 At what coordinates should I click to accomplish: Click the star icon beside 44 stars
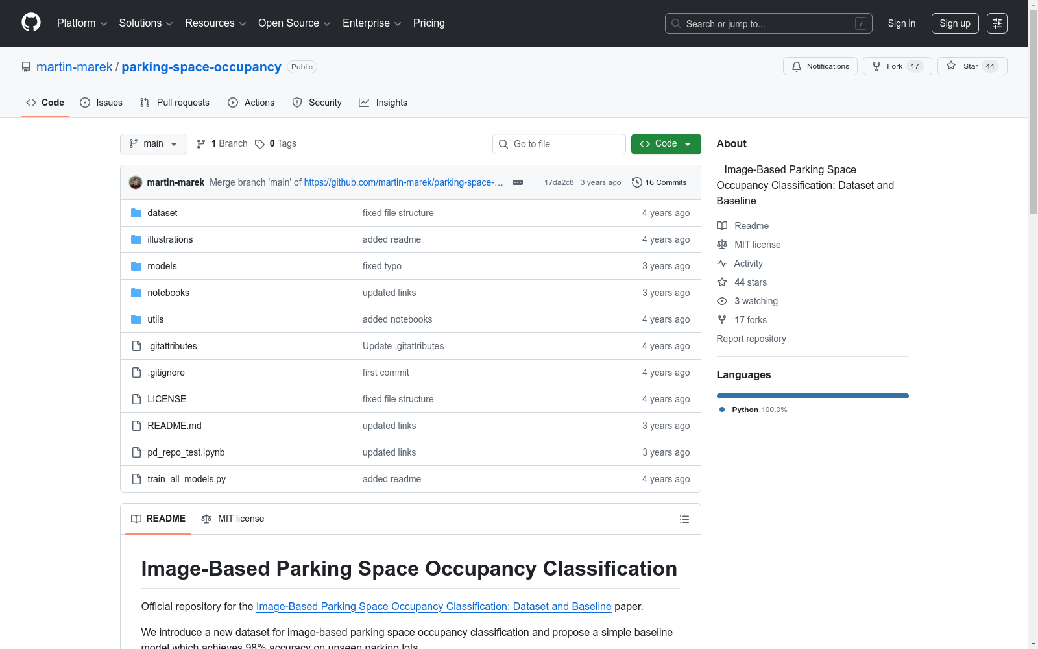tap(722, 282)
